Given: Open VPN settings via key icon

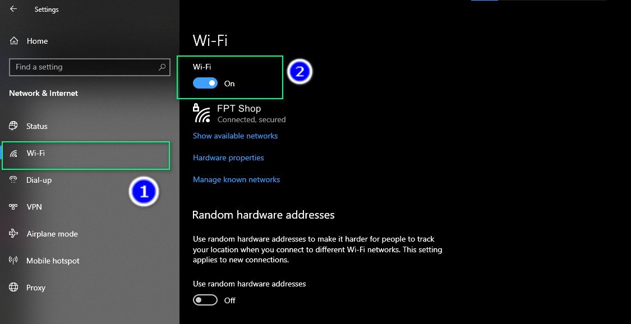Looking at the screenshot, I should point(13,206).
